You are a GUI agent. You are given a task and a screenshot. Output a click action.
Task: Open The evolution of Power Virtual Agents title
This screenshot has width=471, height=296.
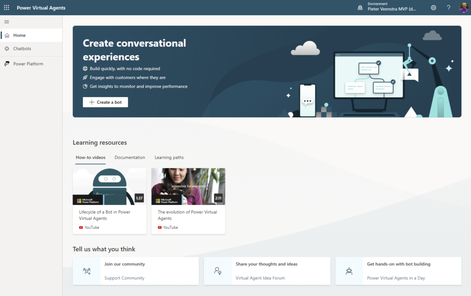pyautogui.click(x=188, y=215)
